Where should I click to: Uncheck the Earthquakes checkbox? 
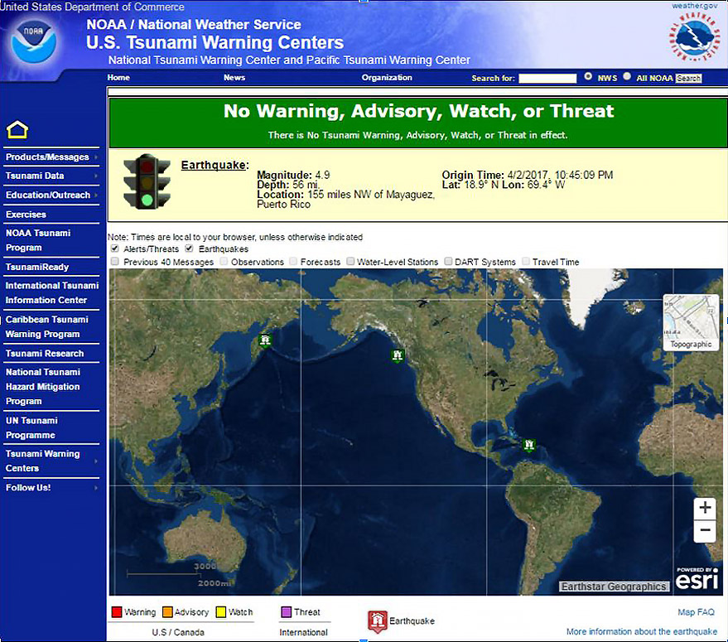(x=189, y=249)
